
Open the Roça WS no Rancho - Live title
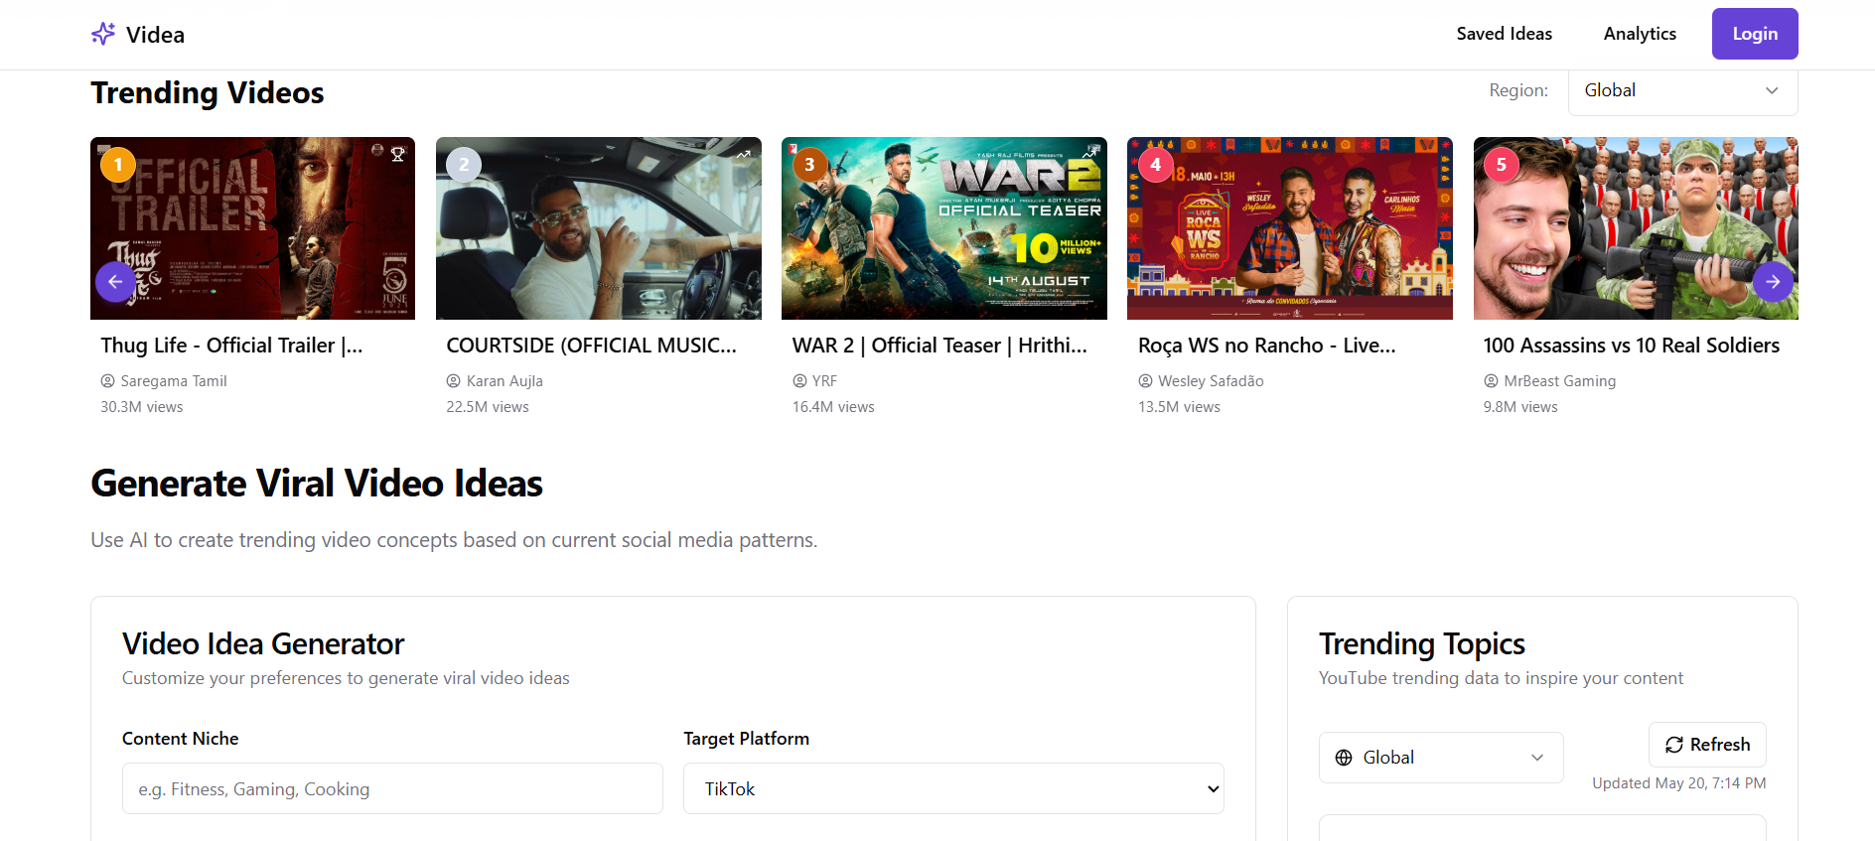1266,346
